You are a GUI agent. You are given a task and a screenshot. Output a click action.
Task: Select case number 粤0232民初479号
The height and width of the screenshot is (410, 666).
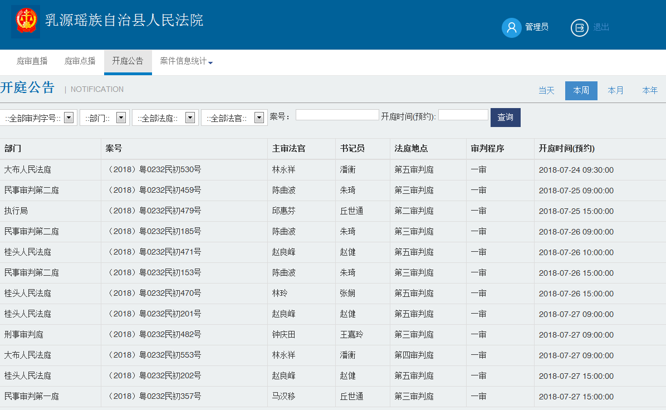coord(154,211)
